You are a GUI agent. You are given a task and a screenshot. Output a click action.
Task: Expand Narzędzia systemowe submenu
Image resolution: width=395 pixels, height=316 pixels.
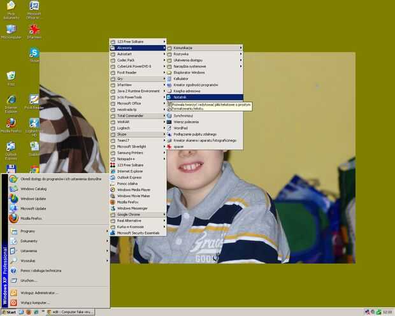[x=205, y=66]
